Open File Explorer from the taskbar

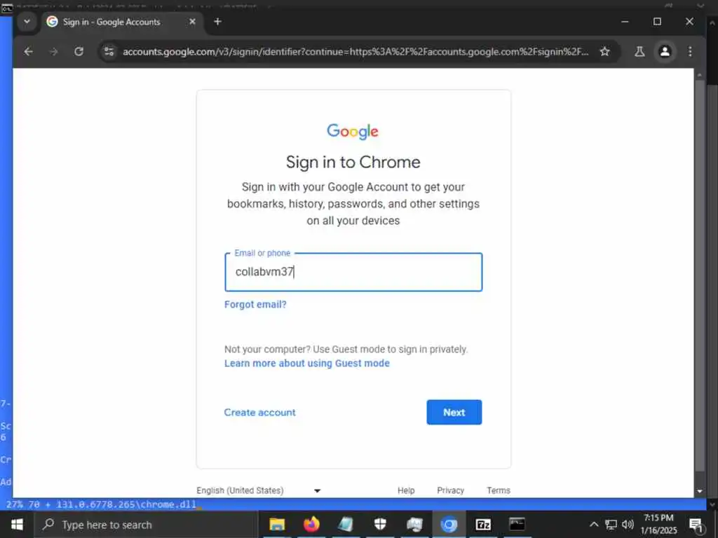point(277,524)
